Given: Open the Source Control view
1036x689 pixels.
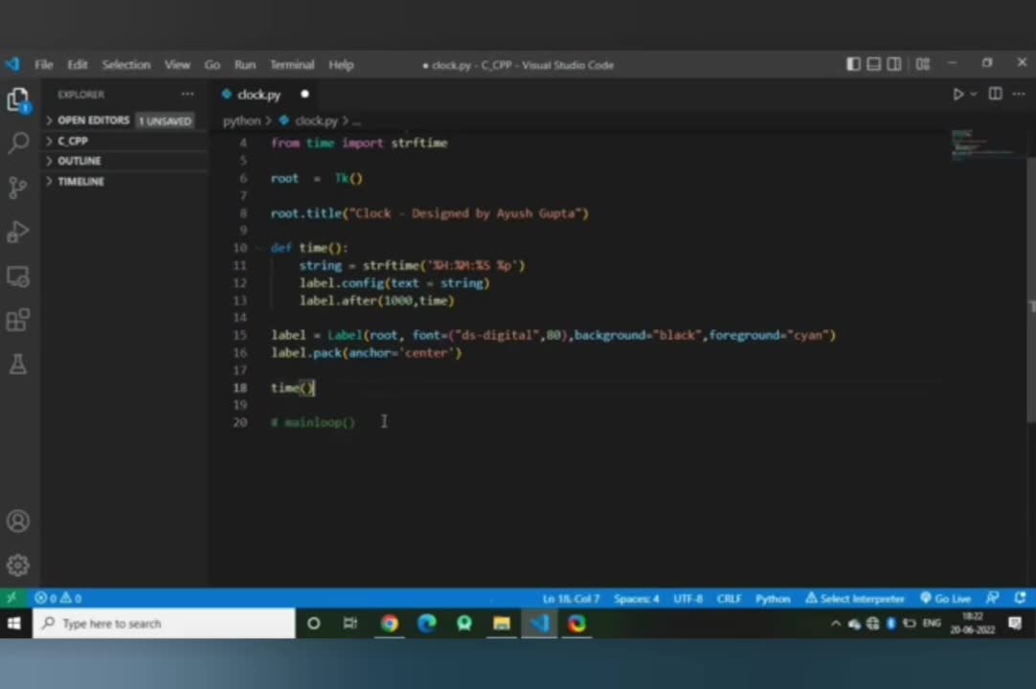Looking at the screenshot, I should click(x=18, y=188).
